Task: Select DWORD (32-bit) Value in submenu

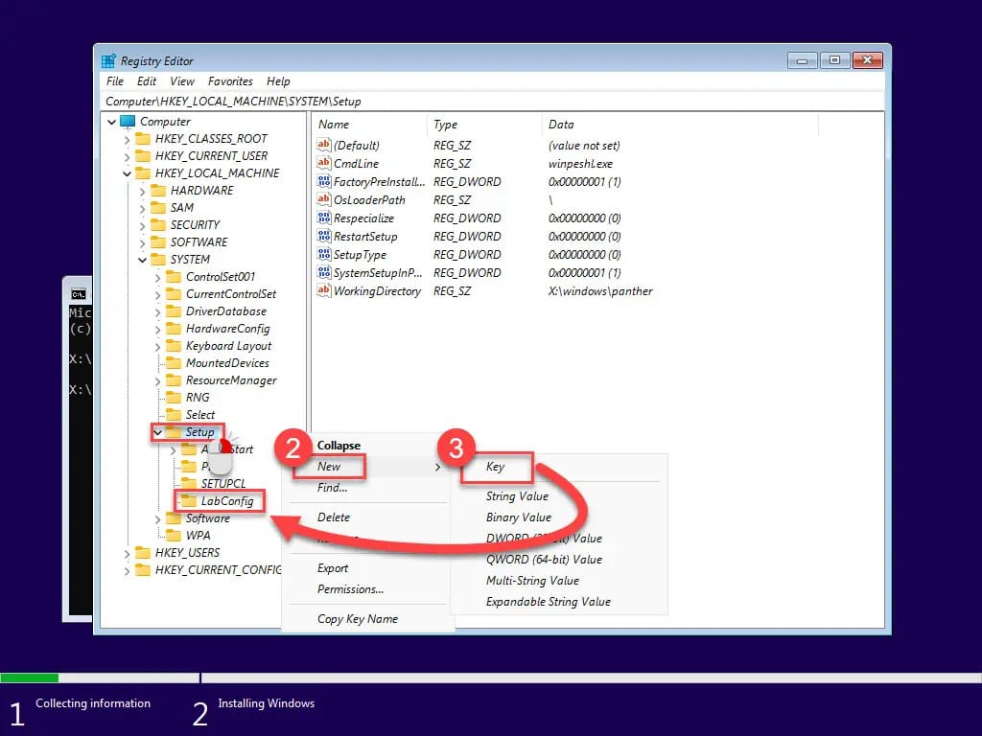Action: (544, 539)
